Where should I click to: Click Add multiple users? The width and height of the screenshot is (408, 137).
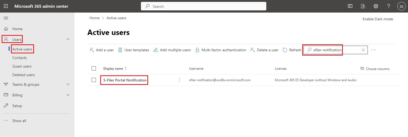coord(172,50)
